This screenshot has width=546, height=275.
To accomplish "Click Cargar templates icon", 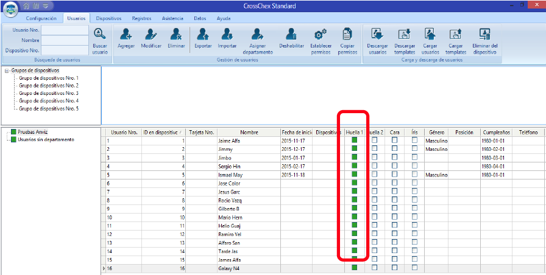I will [455, 34].
